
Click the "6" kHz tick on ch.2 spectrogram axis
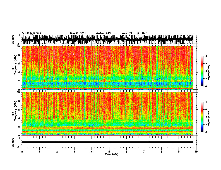click(19, 110)
